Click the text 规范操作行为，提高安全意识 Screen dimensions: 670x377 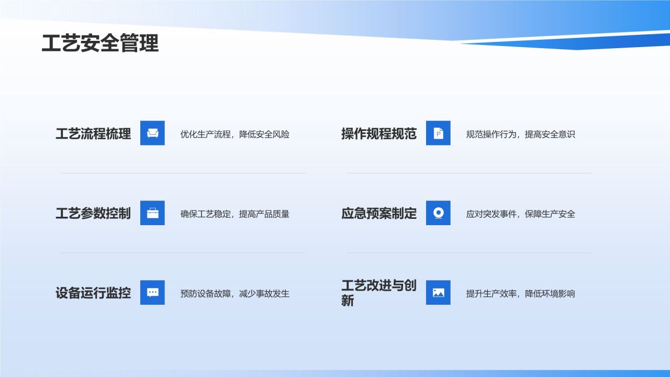tap(521, 134)
